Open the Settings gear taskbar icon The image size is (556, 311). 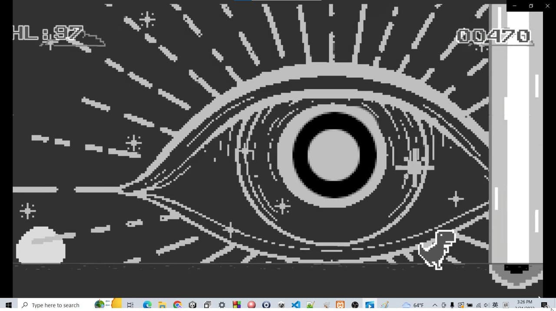[222, 305]
